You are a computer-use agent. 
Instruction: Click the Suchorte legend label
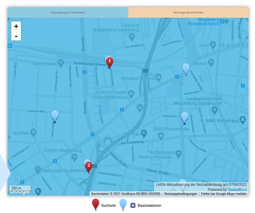tap(108, 205)
